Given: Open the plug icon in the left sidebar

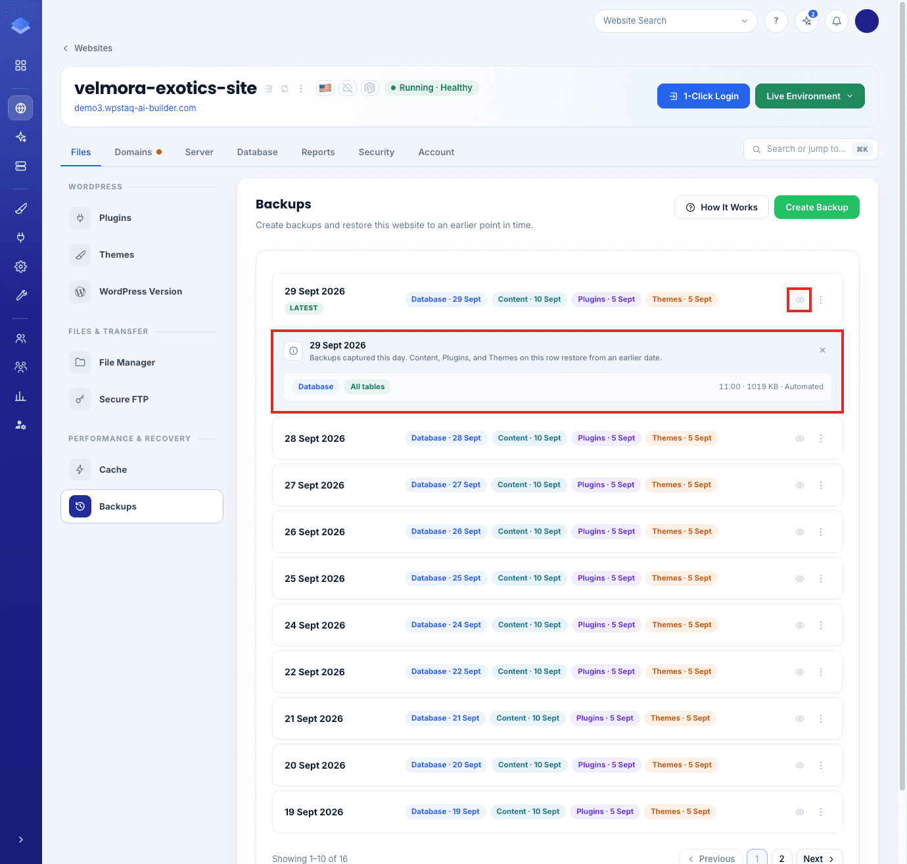Looking at the screenshot, I should (21, 237).
